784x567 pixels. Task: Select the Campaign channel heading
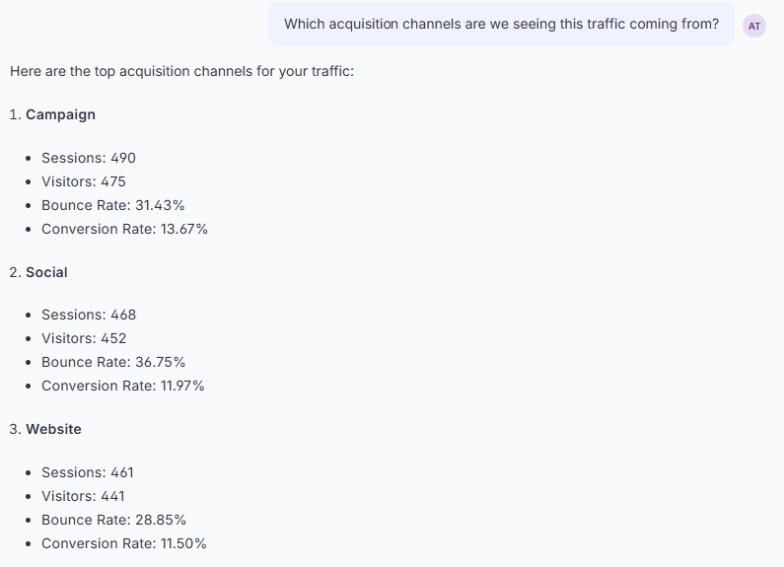coord(60,114)
